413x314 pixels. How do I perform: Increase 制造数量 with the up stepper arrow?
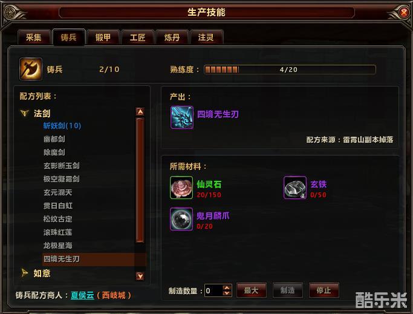pos(227,287)
